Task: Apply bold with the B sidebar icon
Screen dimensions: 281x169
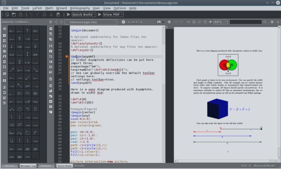Action: point(51,46)
